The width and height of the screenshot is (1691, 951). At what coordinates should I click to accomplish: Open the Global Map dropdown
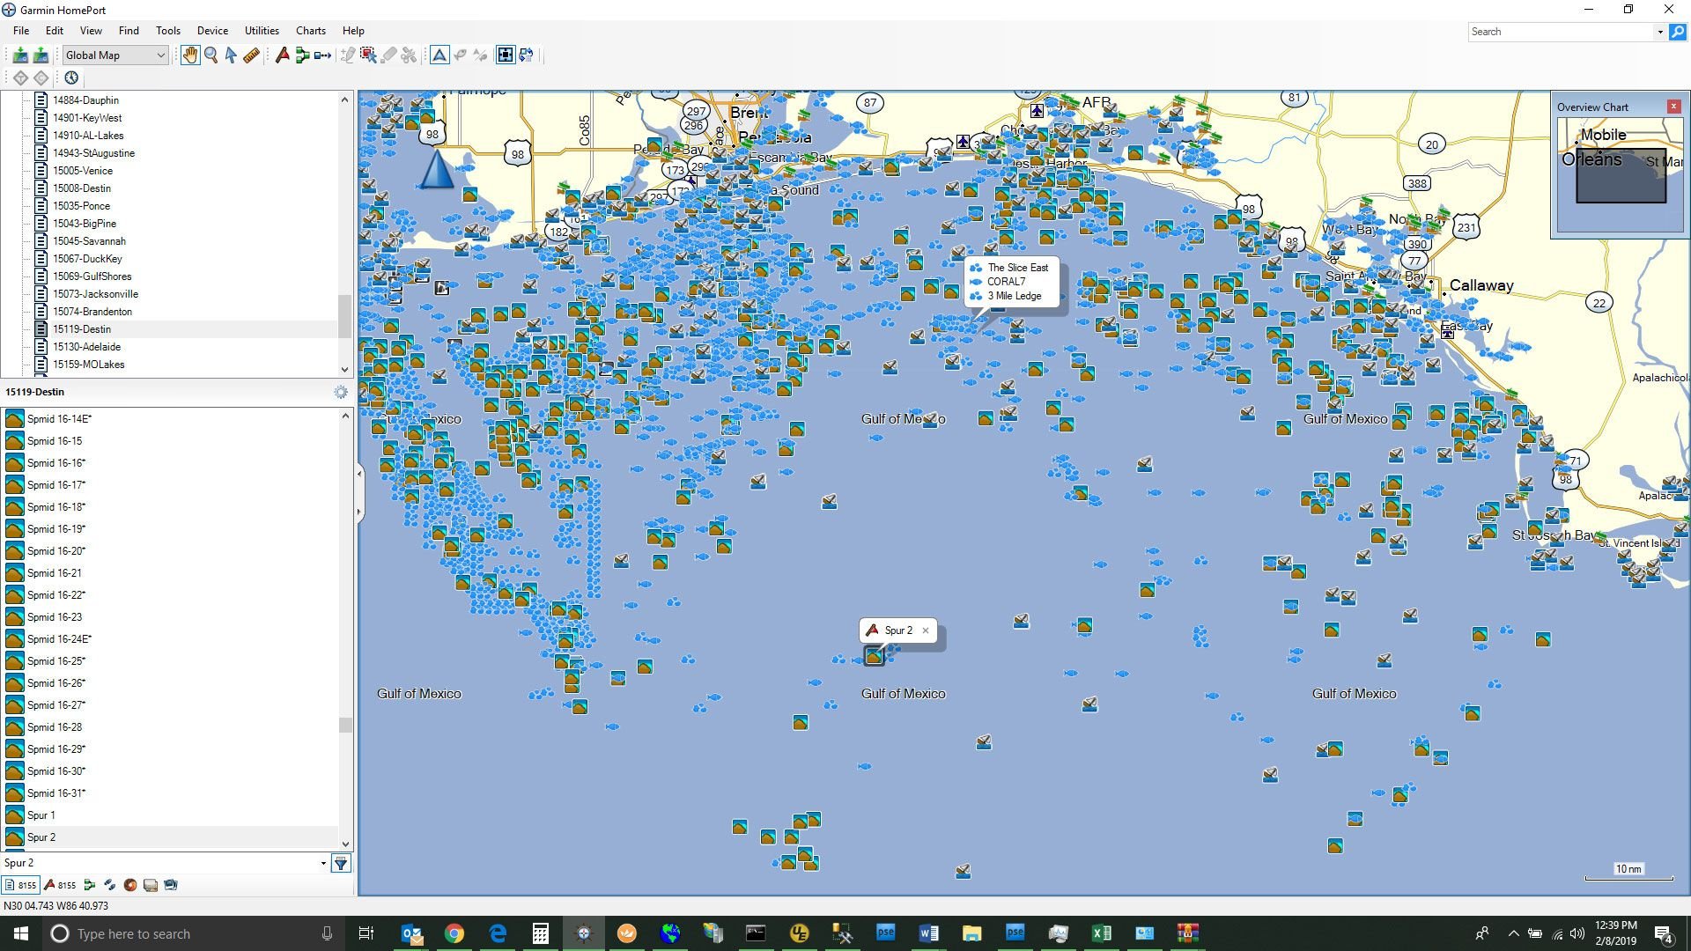114,55
